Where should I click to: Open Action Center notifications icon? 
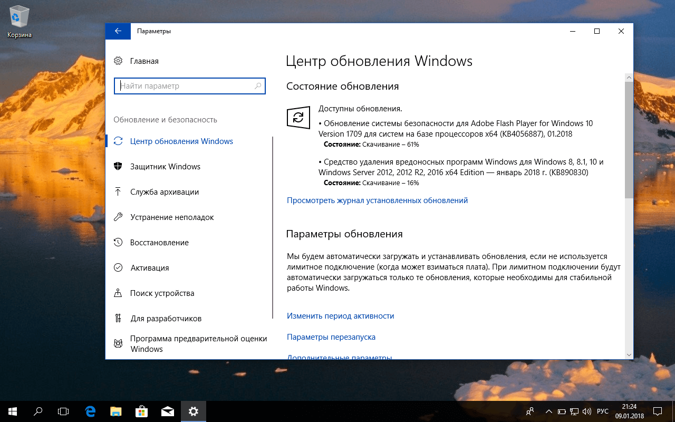pyautogui.click(x=658, y=411)
